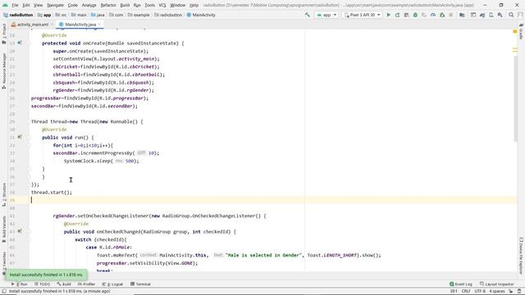525x295 pixels.
Task: Open the Edit menu
Action: 26,6
